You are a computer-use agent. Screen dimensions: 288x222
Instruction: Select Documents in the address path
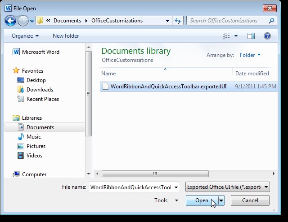(x=67, y=21)
